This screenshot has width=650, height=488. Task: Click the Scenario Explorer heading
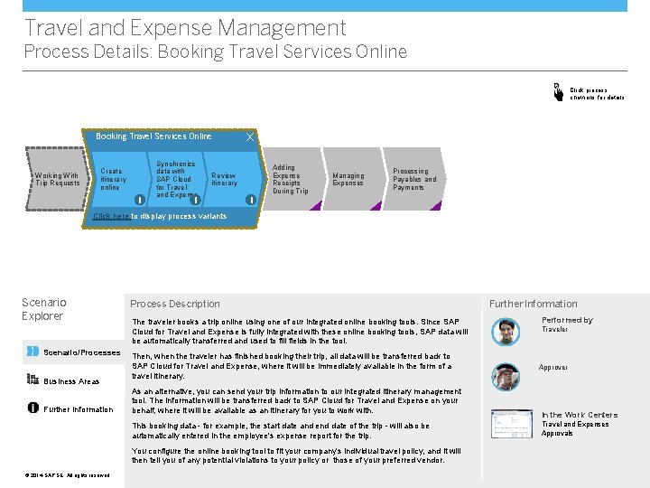coord(44,309)
